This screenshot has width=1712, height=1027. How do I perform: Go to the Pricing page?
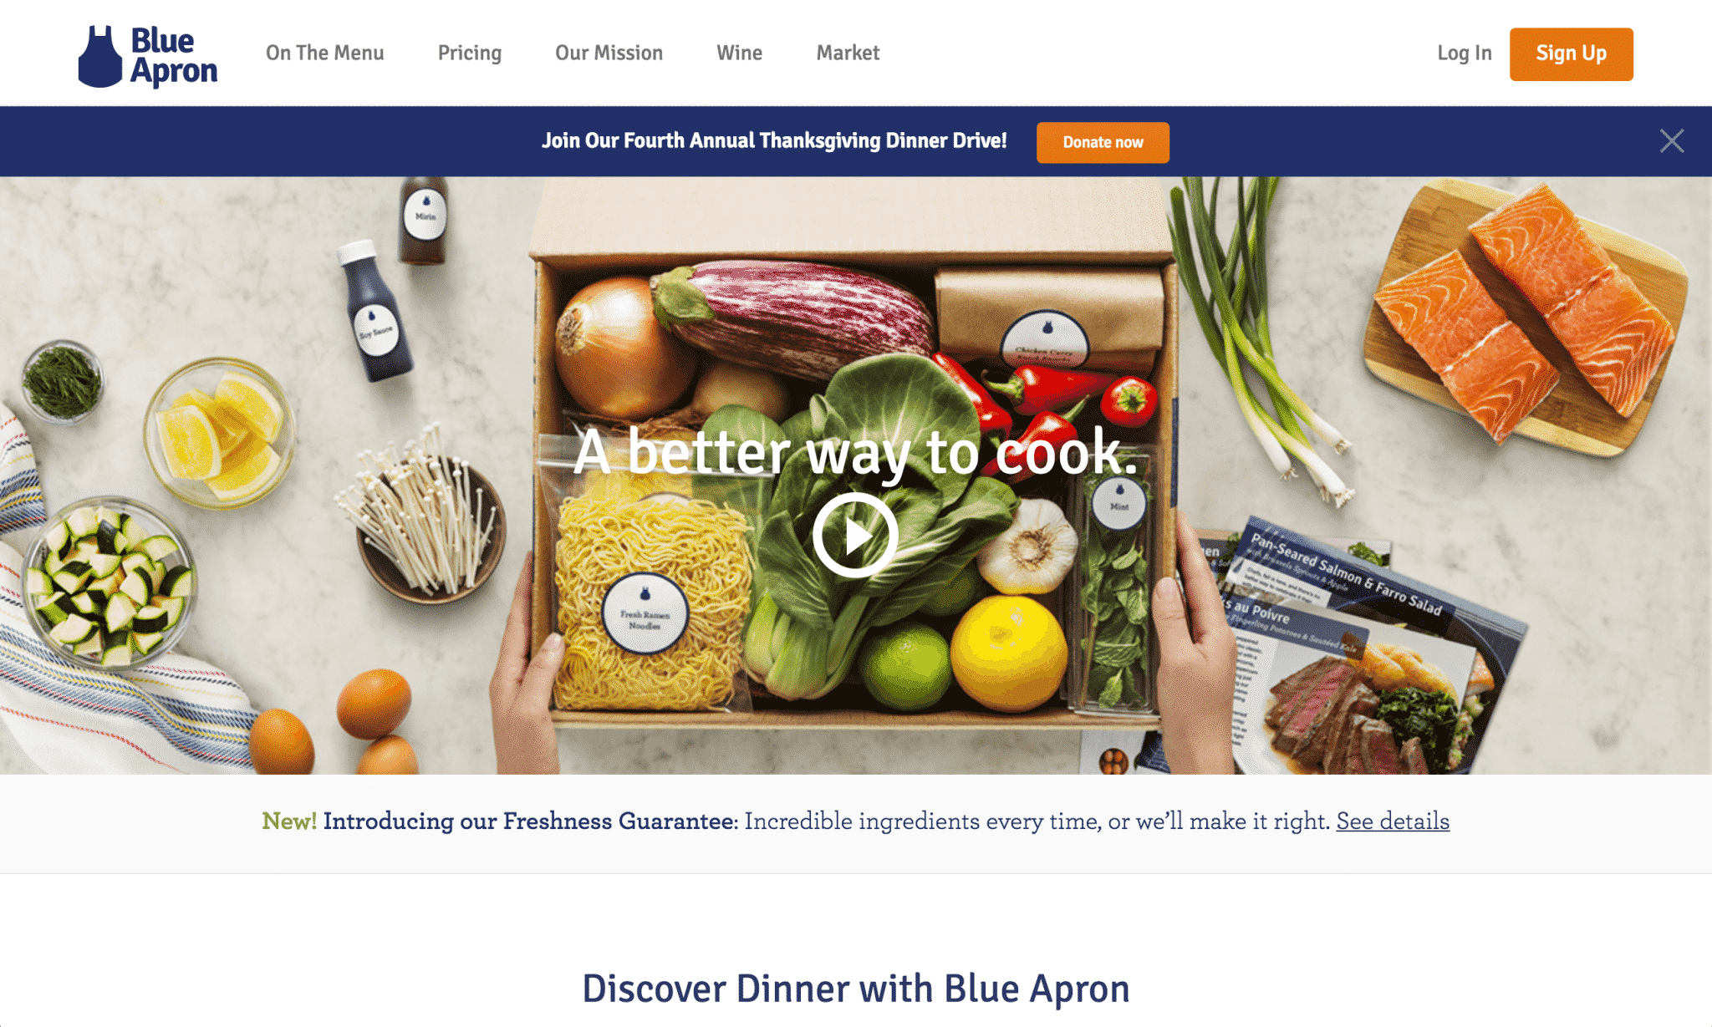click(x=470, y=53)
